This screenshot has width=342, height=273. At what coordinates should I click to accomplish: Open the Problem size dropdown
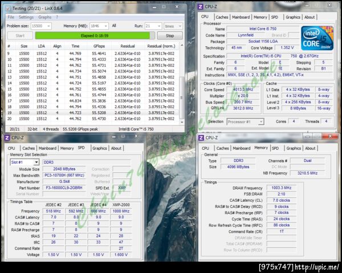click(x=41, y=26)
